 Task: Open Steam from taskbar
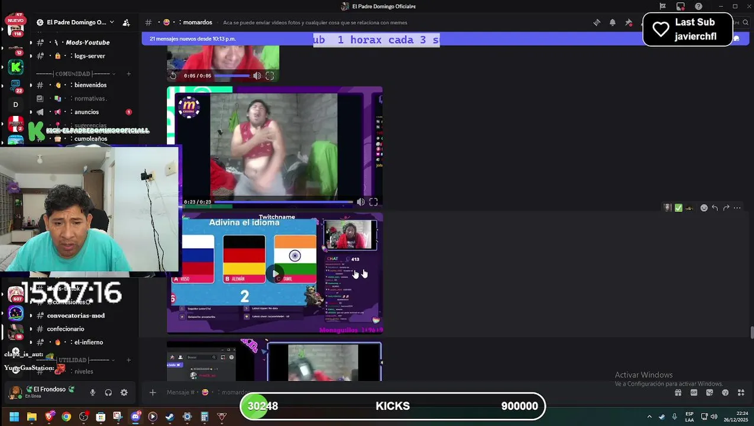pos(170,417)
